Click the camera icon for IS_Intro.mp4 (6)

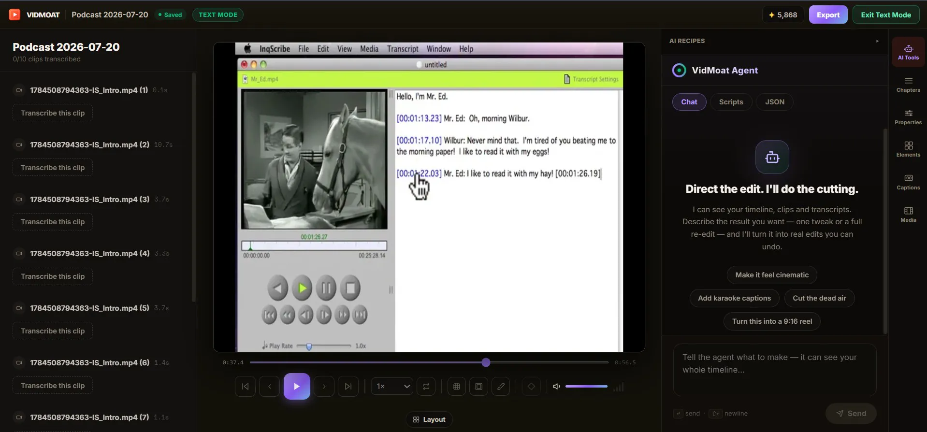tap(19, 362)
